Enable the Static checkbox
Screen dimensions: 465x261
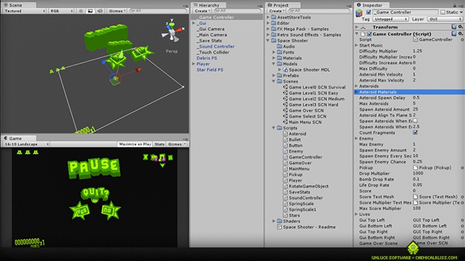pos(443,12)
